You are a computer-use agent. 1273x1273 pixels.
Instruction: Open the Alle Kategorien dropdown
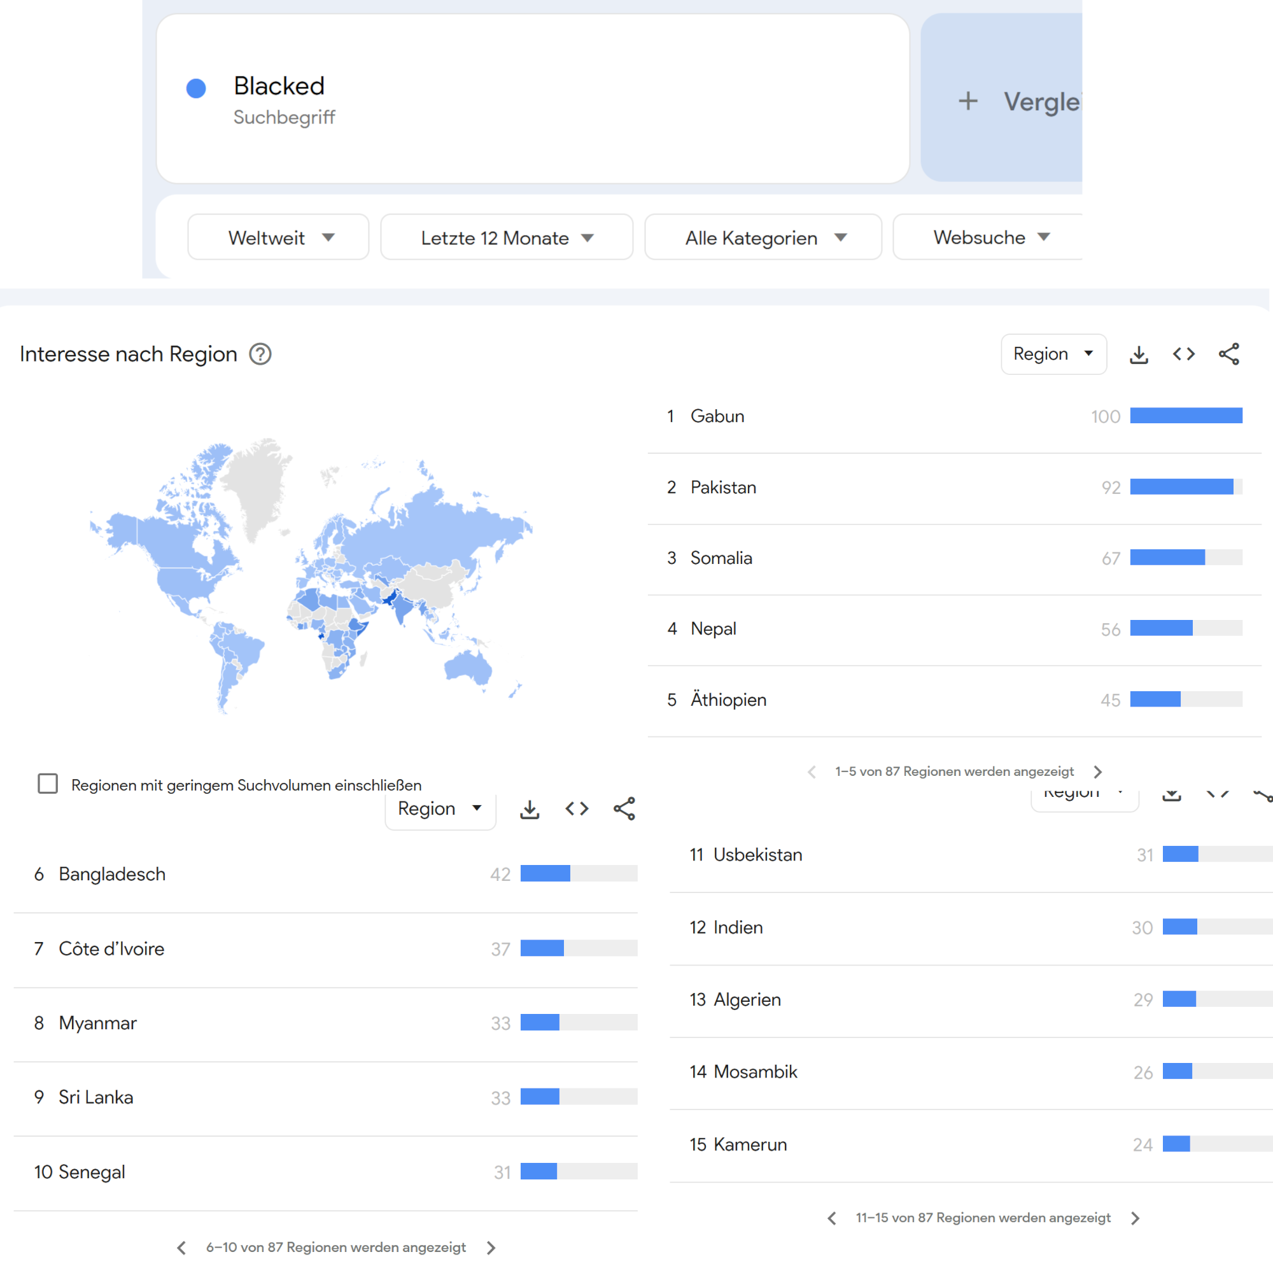coord(763,237)
